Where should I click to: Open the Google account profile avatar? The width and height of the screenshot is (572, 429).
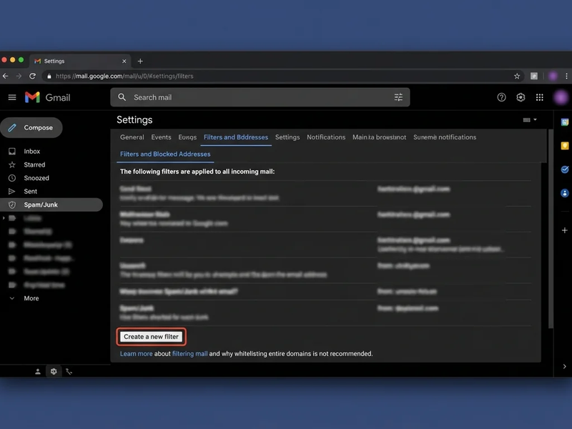(x=561, y=97)
